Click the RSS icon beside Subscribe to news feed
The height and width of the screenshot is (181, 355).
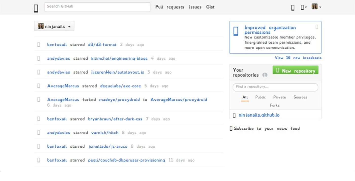[x=231, y=129]
